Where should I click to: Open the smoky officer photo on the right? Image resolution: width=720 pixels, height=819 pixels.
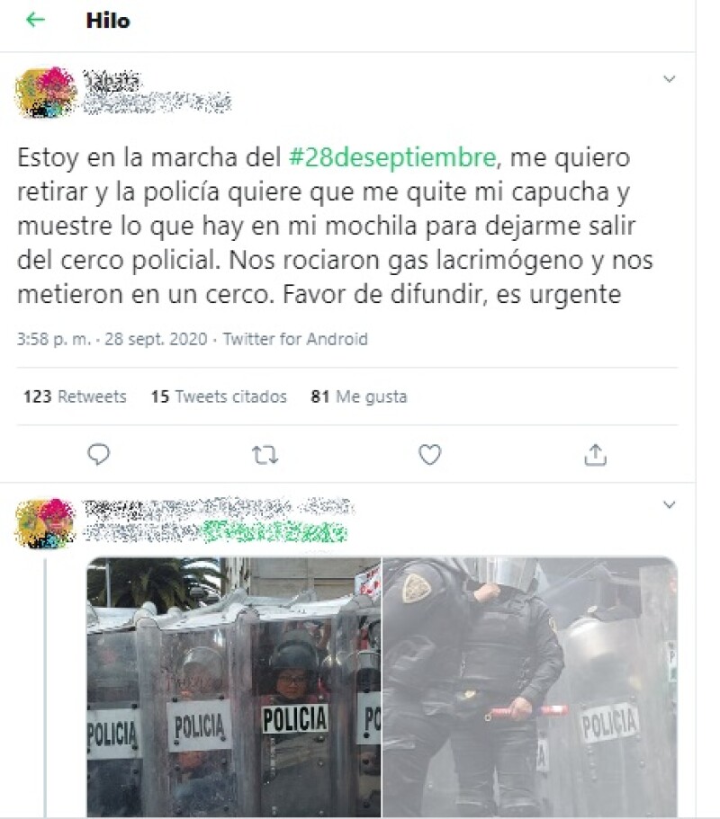[530, 687]
